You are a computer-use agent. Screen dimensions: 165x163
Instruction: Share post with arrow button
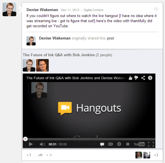point(40,155)
